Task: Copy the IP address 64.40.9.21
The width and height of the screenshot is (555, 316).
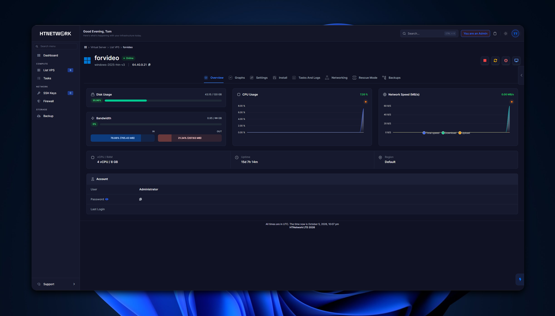Action: click(149, 65)
